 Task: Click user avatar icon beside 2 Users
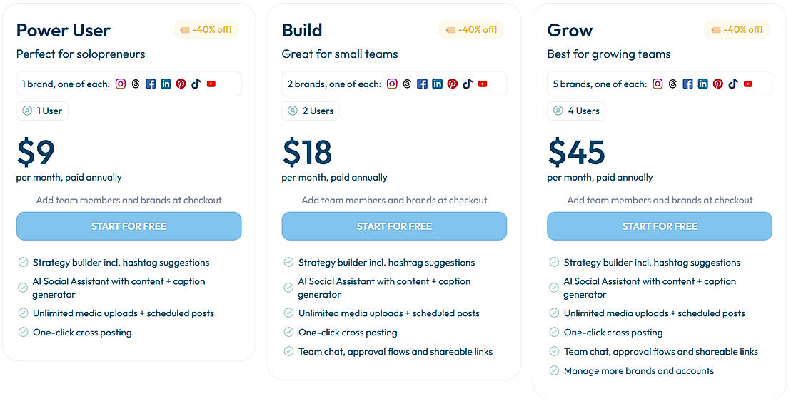293,111
